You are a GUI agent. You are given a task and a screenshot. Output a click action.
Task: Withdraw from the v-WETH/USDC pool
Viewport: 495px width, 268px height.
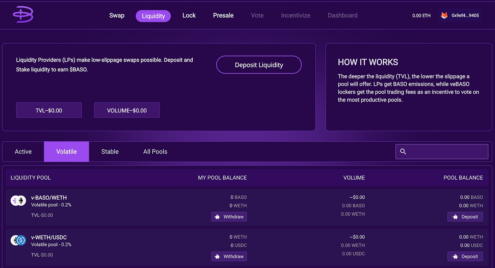(x=229, y=256)
